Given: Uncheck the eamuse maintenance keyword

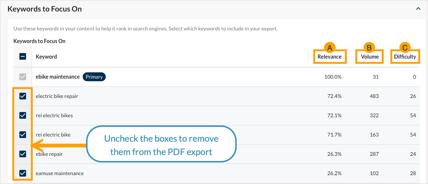Looking at the screenshot, I should [23, 173].
